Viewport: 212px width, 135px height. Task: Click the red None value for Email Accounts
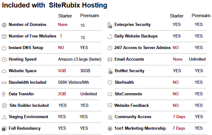pos(178,59)
